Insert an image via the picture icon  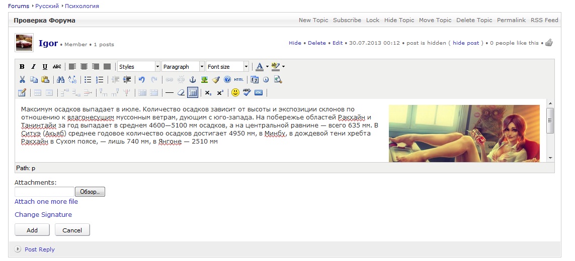coord(204,79)
